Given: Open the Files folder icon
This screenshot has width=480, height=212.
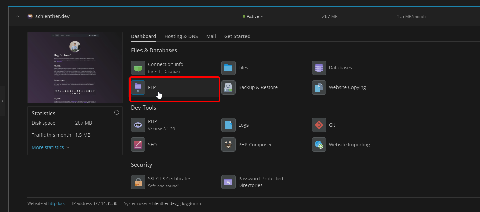Looking at the screenshot, I should pyautogui.click(x=228, y=68).
